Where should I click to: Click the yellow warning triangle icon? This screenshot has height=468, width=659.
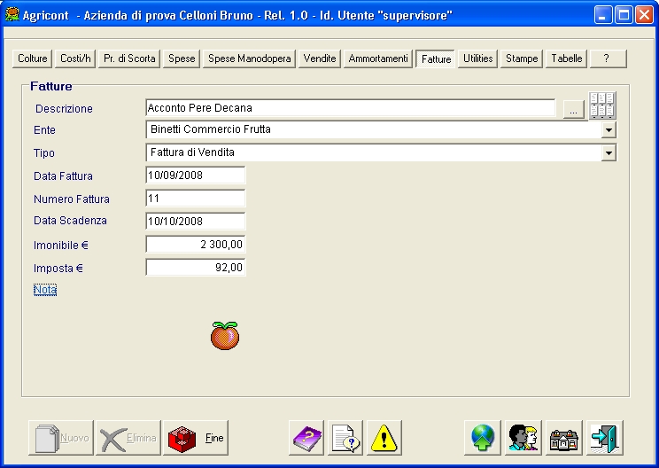pyautogui.click(x=384, y=438)
